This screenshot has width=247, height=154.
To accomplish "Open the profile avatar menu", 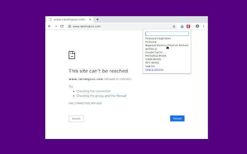I will point(197,26).
